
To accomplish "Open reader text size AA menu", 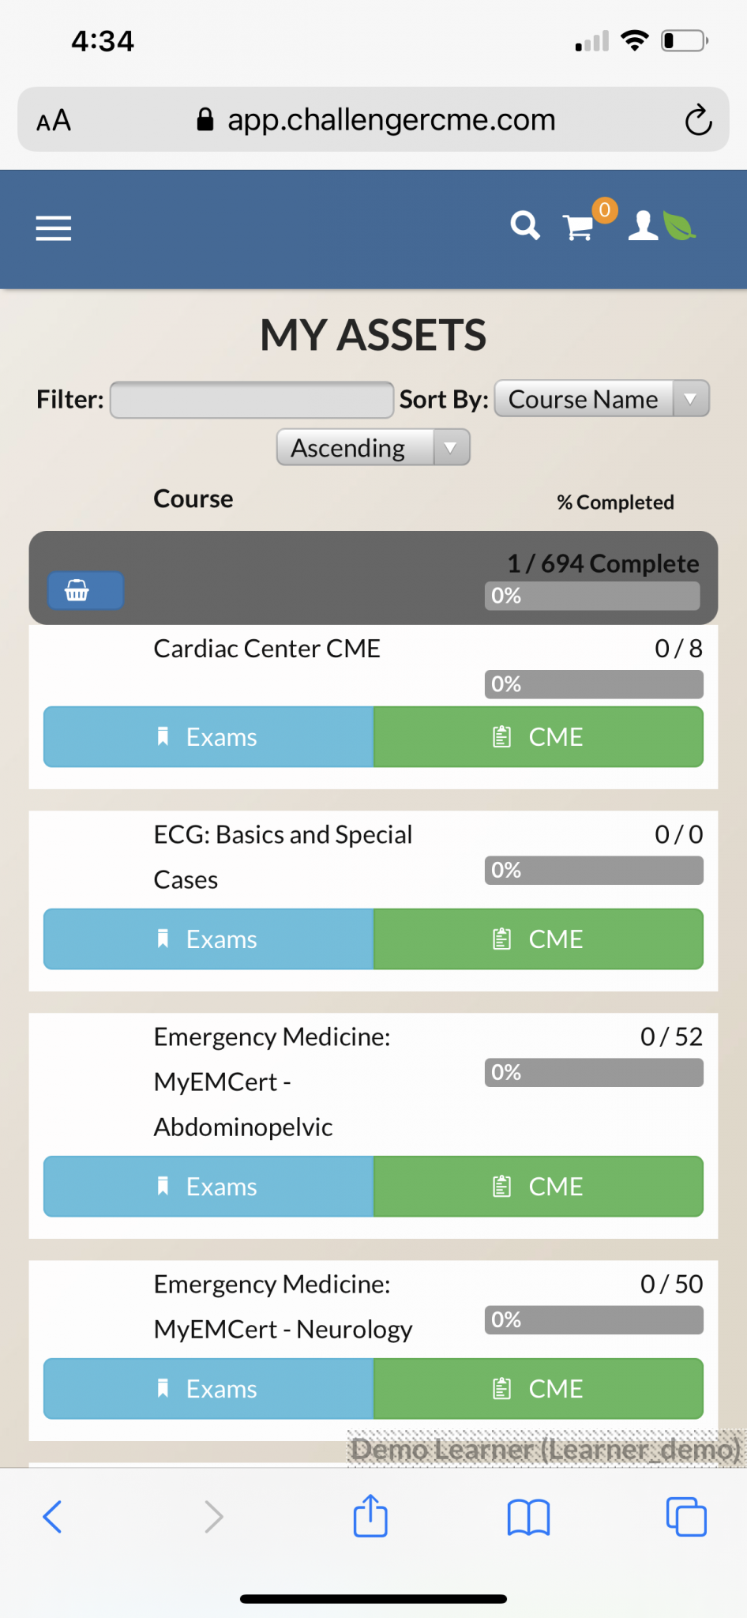I will click(x=54, y=121).
